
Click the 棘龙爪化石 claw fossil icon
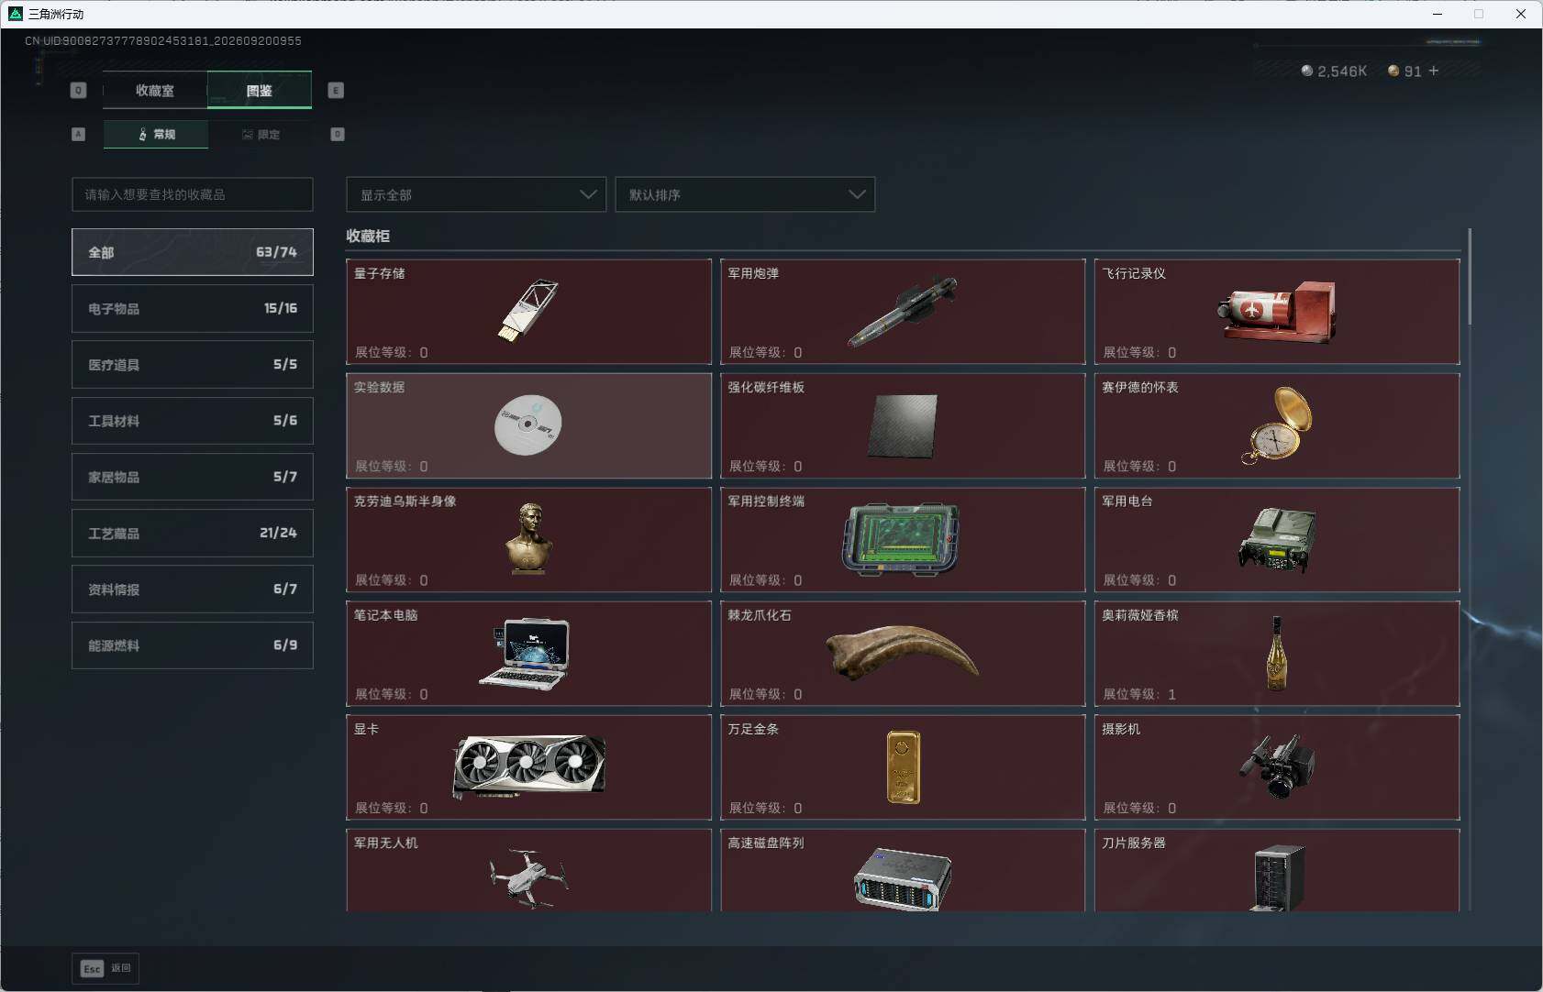[902, 652]
